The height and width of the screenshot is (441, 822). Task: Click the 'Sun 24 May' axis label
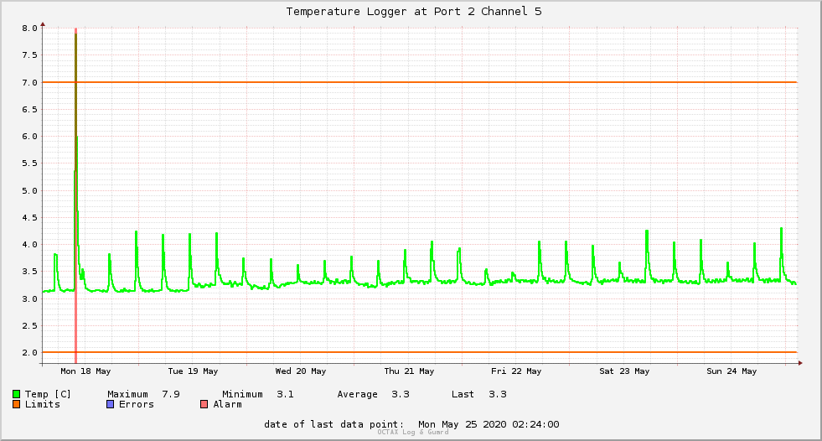pos(732,371)
